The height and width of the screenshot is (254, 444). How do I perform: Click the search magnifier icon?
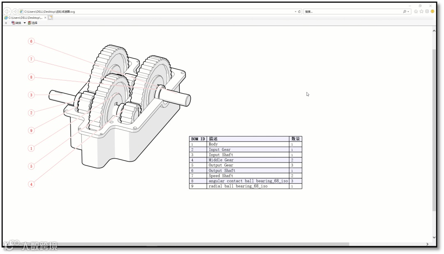405,12
